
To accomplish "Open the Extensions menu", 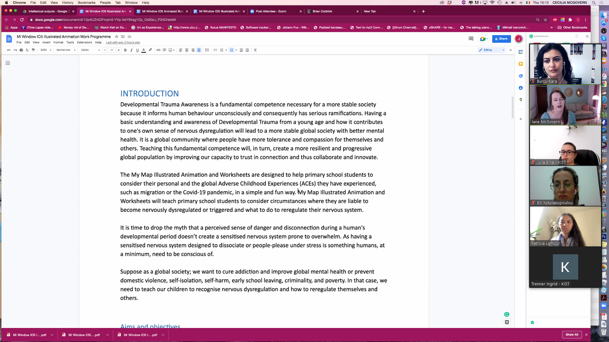I will 84,42.
